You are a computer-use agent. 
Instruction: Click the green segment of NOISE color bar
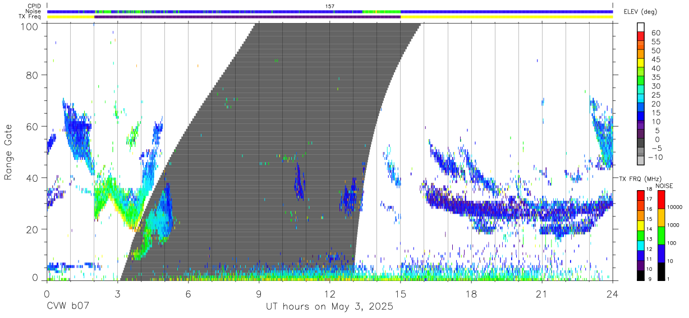662,235
